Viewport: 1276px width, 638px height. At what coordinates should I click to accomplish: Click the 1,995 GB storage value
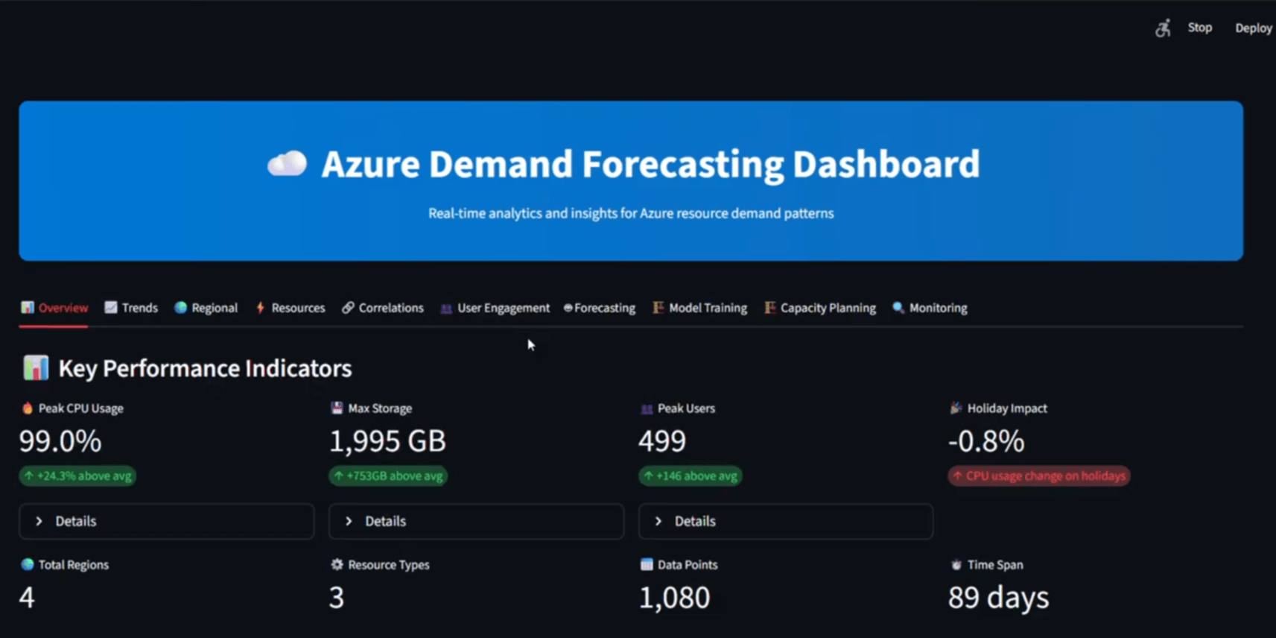[x=387, y=441]
